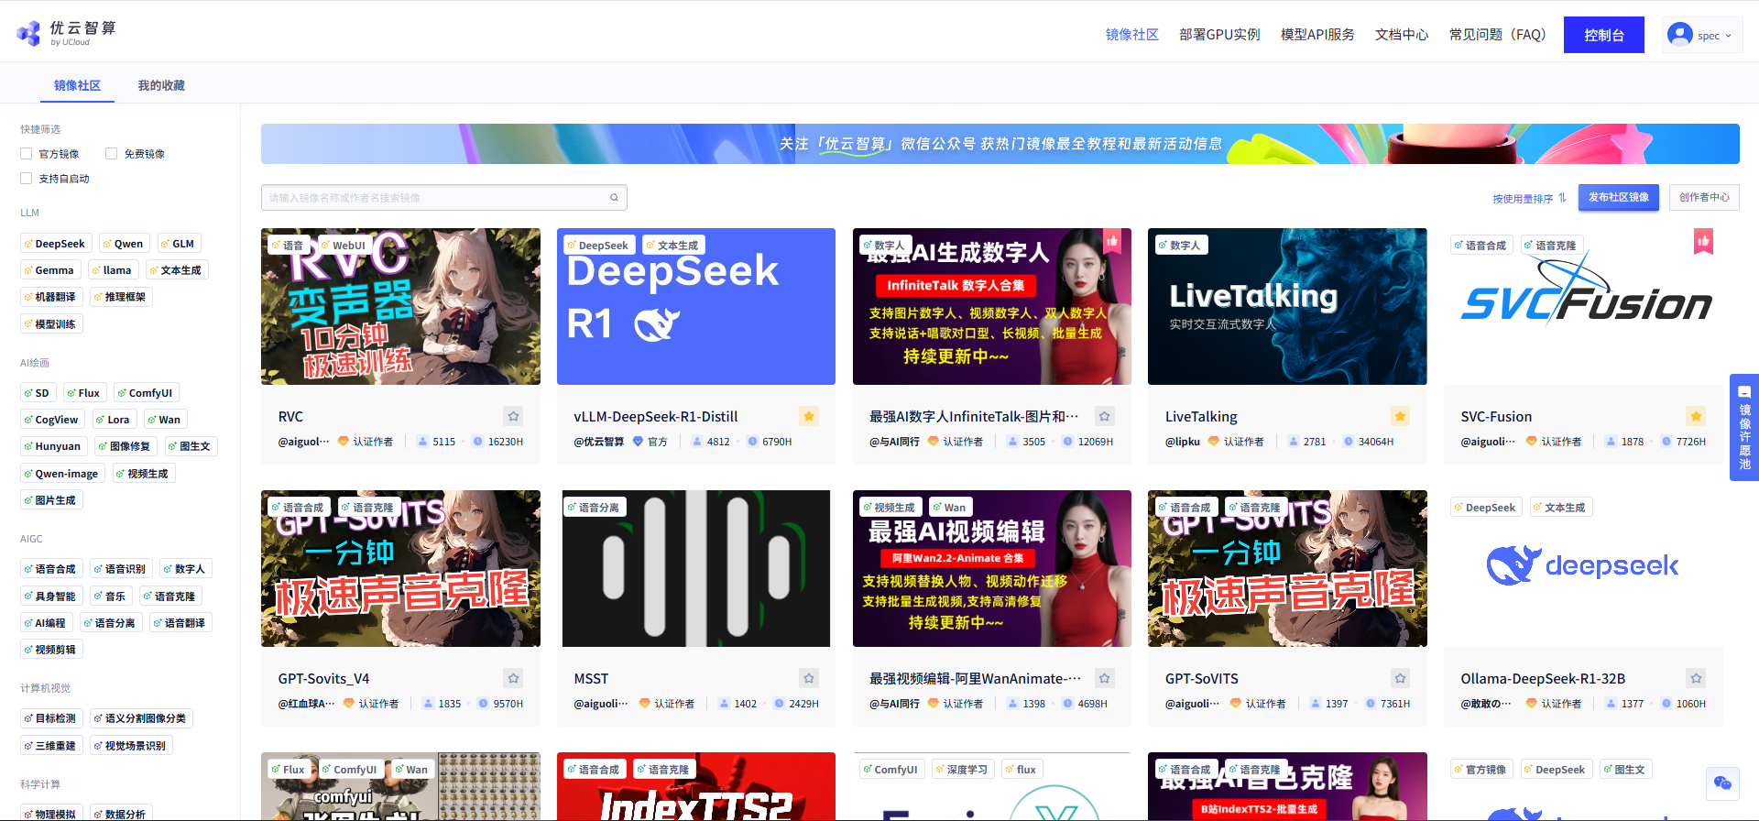
Task: Open the 镜像许愿池 side widget
Action: click(x=1744, y=427)
